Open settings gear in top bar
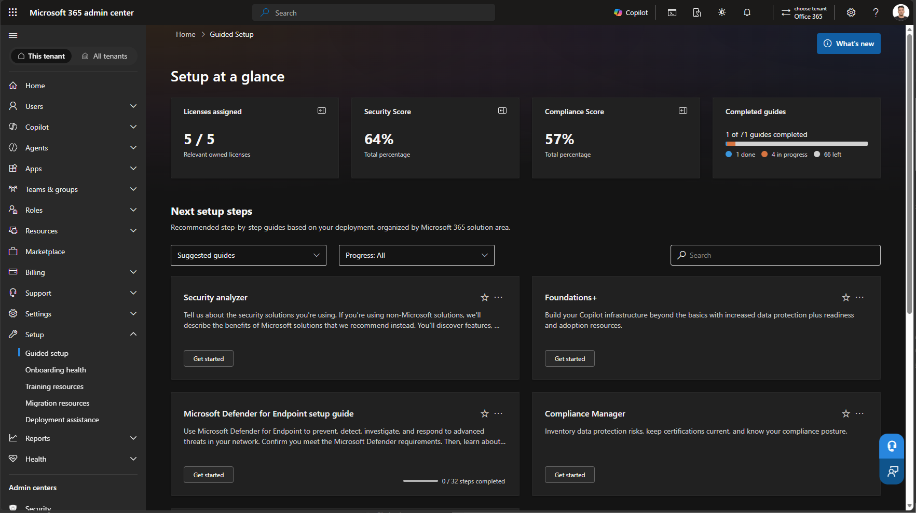This screenshot has height=513, width=916. (x=851, y=12)
